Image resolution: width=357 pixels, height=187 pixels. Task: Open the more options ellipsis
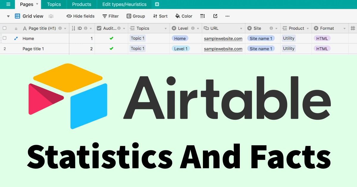pyautogui.click(x=228, y=16)
